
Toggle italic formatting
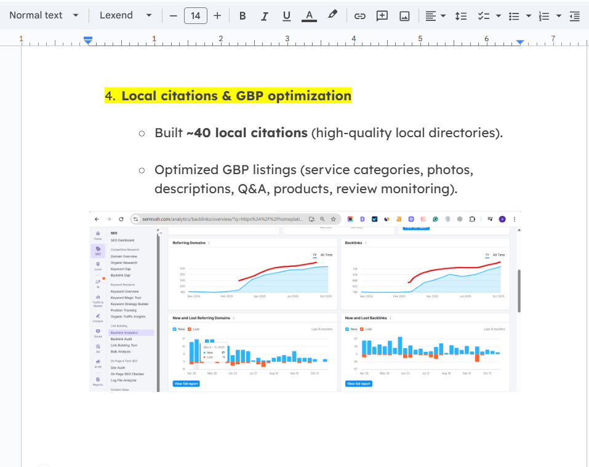tap(264, 16)
